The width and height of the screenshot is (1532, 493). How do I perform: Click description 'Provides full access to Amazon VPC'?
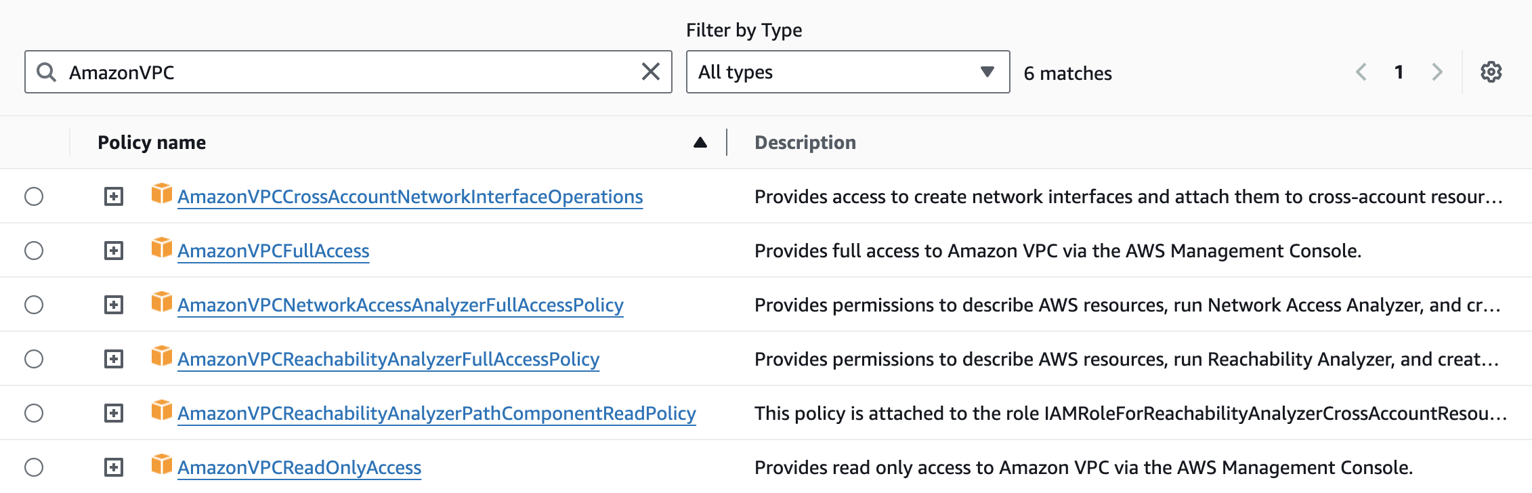click(1058, 251)
